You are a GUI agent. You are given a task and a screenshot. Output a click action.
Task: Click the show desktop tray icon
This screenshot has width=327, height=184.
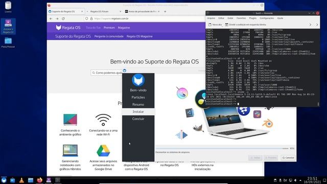tap(324, 180)
